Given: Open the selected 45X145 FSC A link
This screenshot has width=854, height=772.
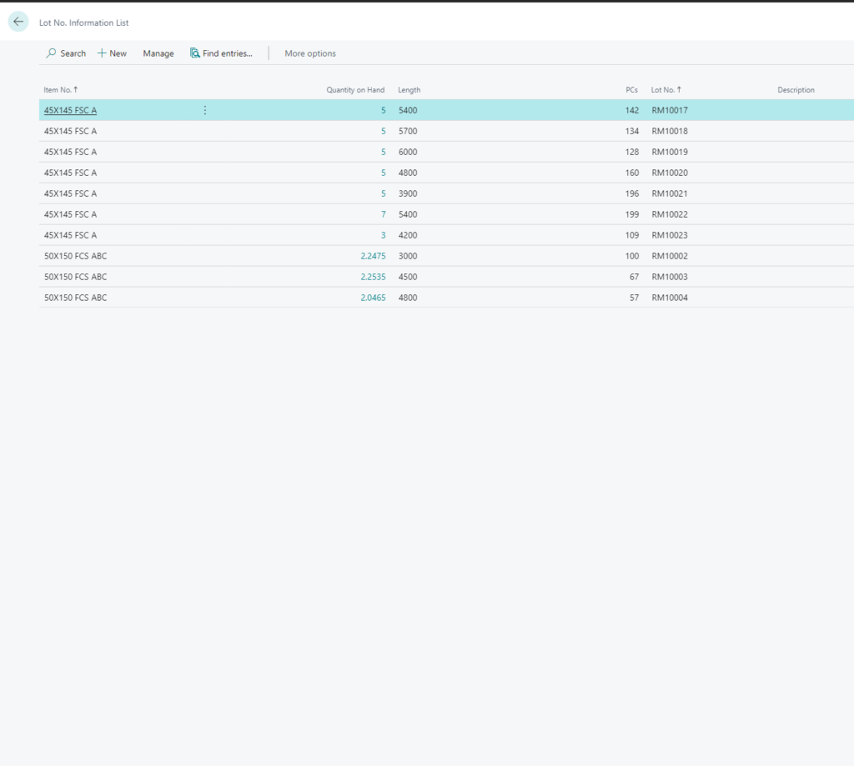Looking at the screenshot, I should point(70,110).
